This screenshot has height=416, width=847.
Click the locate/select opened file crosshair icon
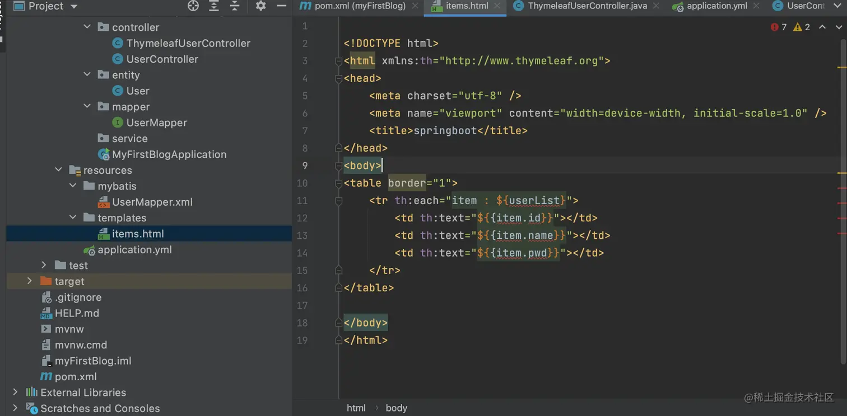[193, 6]
